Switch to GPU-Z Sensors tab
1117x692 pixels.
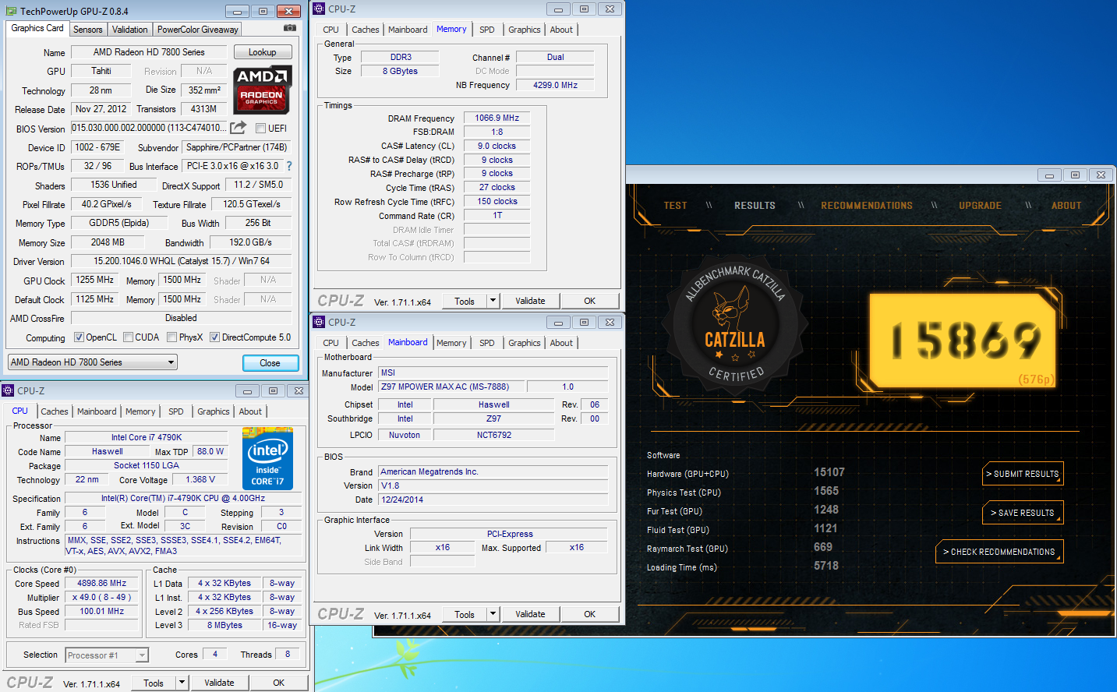point(88,30)
